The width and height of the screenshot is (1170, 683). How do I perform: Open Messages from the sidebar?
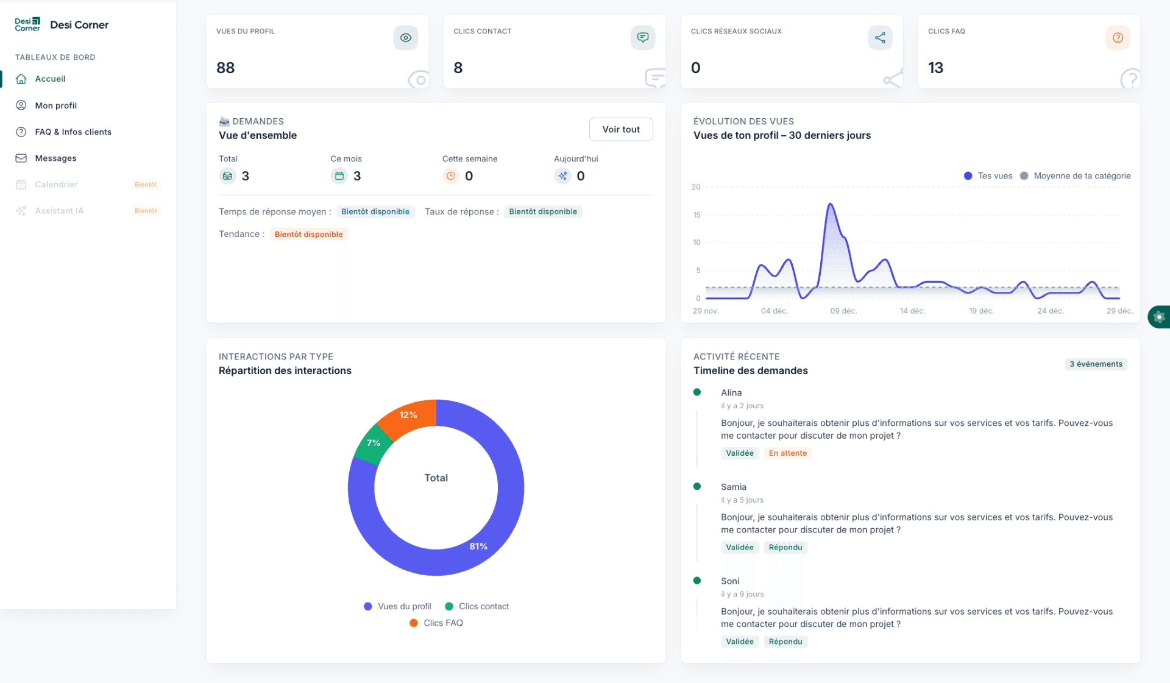(x=55, y=158)
